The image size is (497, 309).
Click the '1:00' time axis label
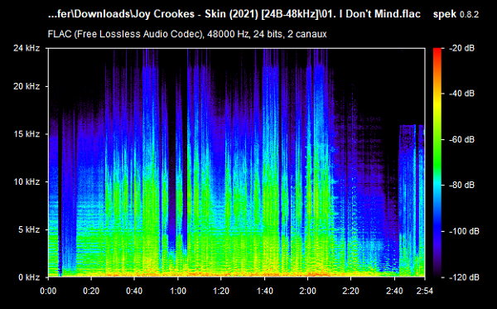point(178,291)
